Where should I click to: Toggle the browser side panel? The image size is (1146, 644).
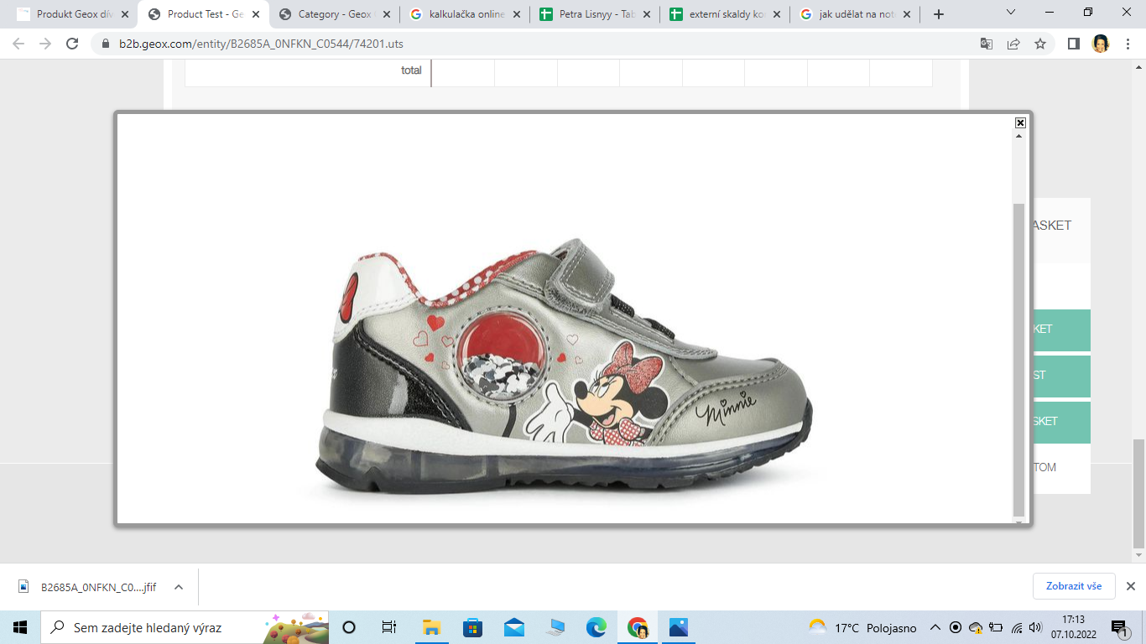(x=1074, y=44)
